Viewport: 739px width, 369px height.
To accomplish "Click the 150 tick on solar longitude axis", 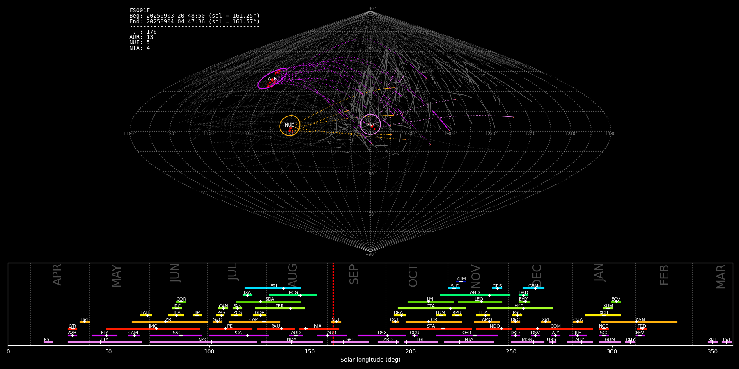I will pyautogui.click(x=310, y=351).
